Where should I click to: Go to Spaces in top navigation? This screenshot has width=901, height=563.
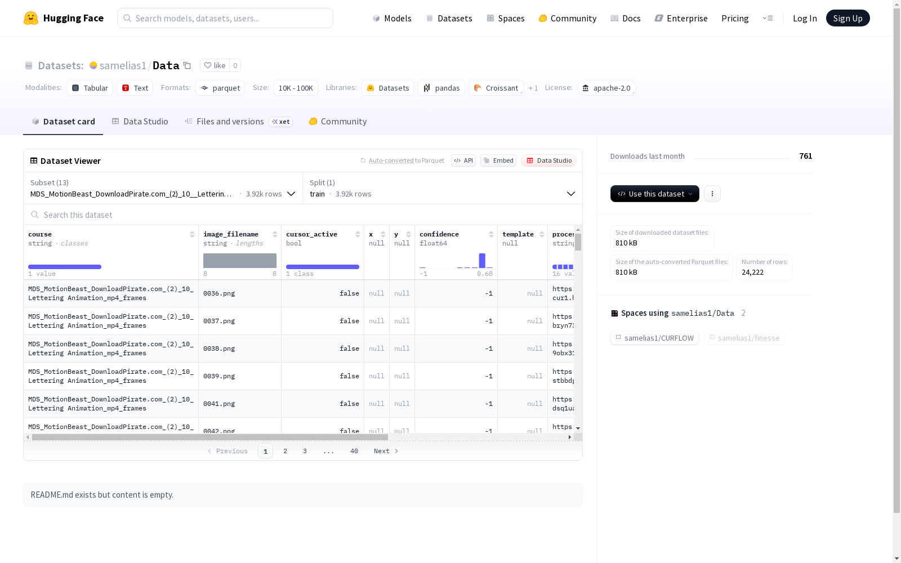click(x=506, y=18)
